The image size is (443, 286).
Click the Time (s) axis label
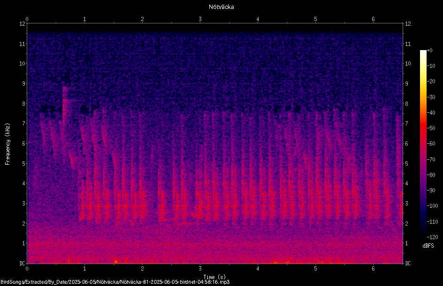click(215, 277)
